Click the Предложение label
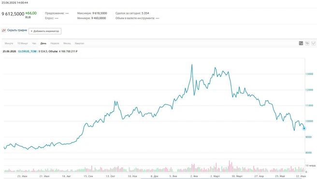This screenshot has width=317, height=179. [55, 13]
